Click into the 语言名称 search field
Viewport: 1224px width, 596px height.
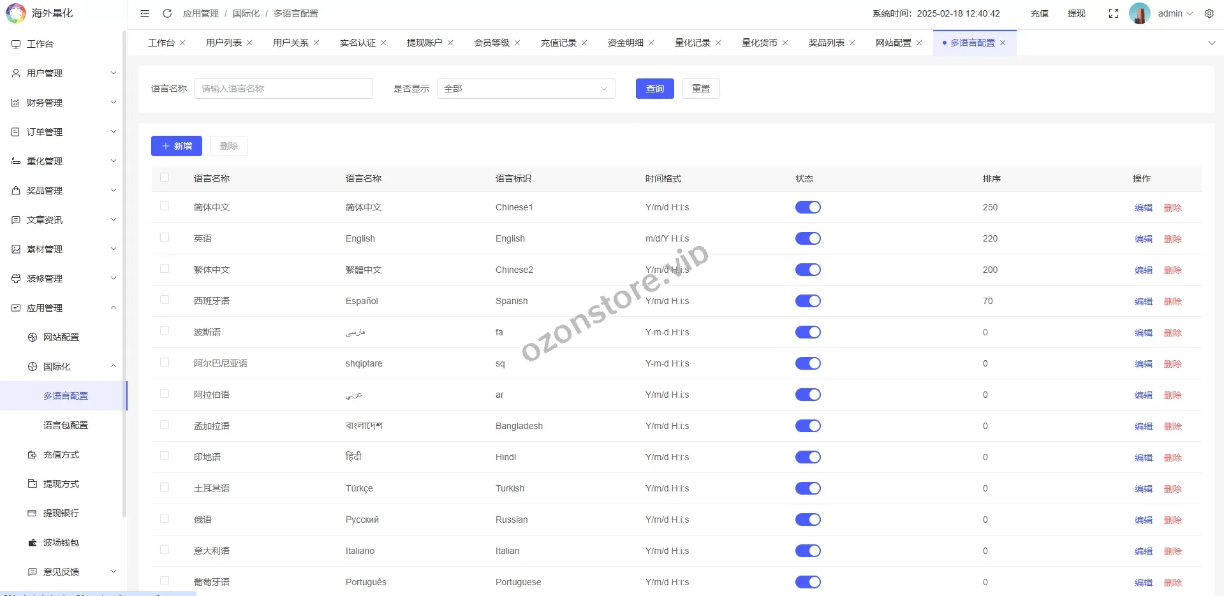point(283,89)
